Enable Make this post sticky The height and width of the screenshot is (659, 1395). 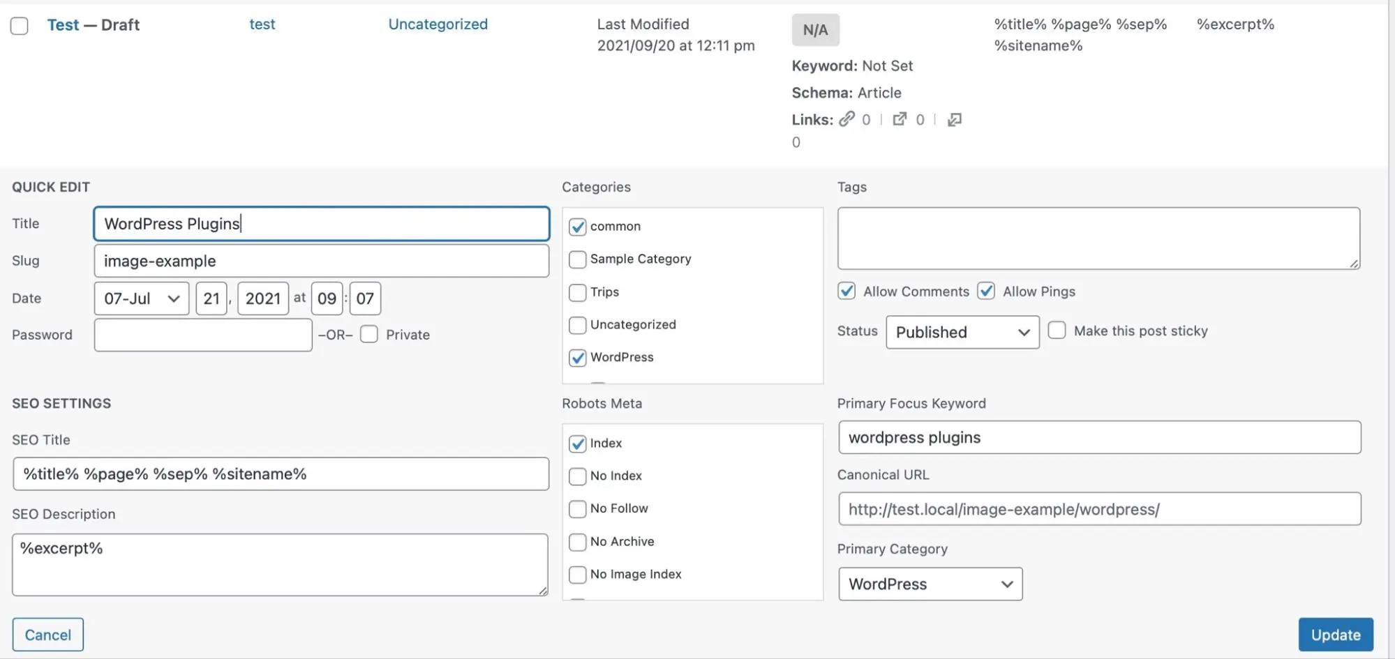pyautogui.click(x=1057, y=330)
